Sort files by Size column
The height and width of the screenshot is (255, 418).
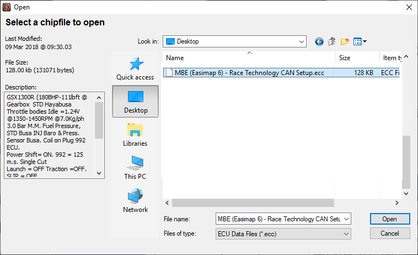point(356,58)
